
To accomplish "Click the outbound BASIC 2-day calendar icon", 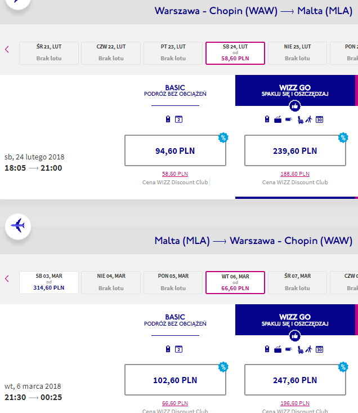I will pos(178,119).
